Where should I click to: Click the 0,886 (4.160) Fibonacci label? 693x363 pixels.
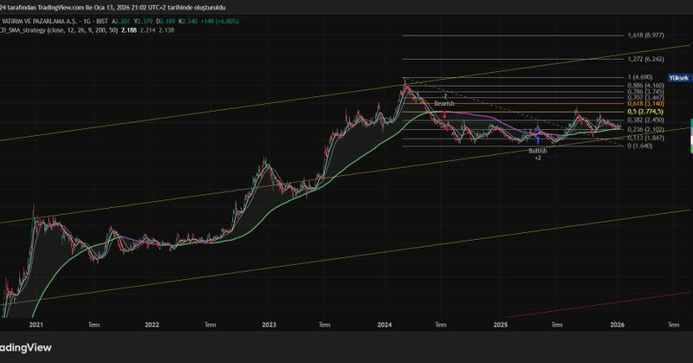645,86
